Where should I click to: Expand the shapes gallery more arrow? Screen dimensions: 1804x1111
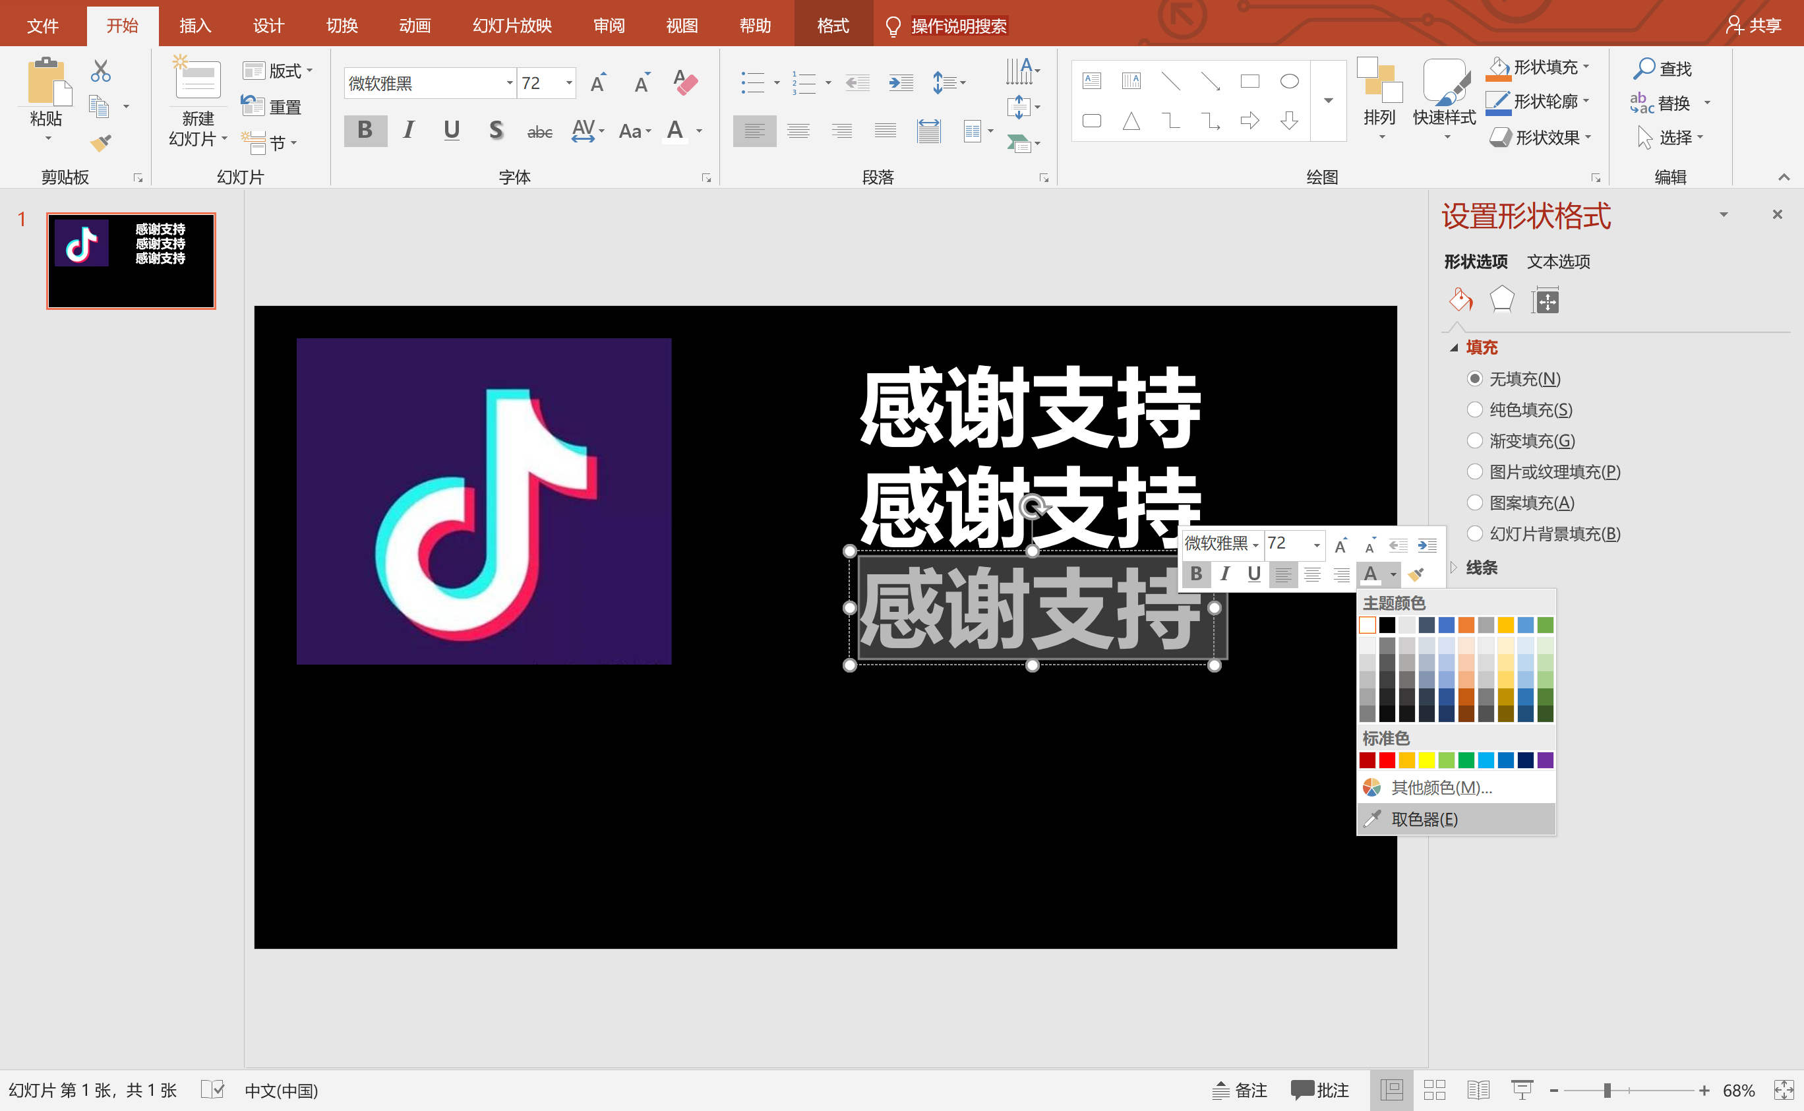(1328, 101)
